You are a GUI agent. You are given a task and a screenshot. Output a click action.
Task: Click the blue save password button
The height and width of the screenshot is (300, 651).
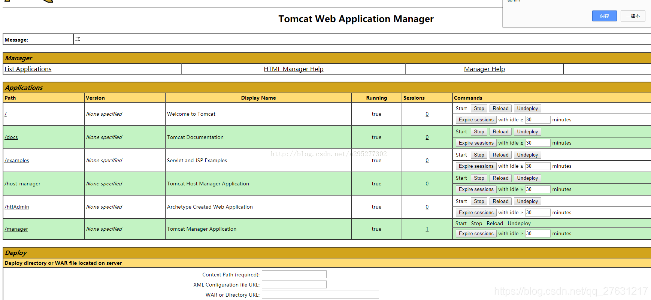point(604,16)
